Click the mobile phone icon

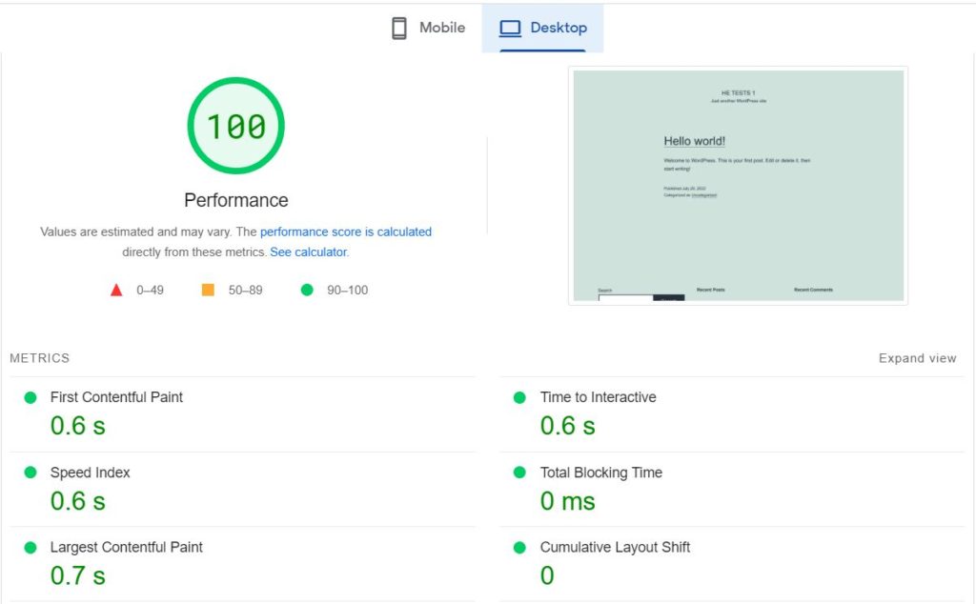(399, 28)
